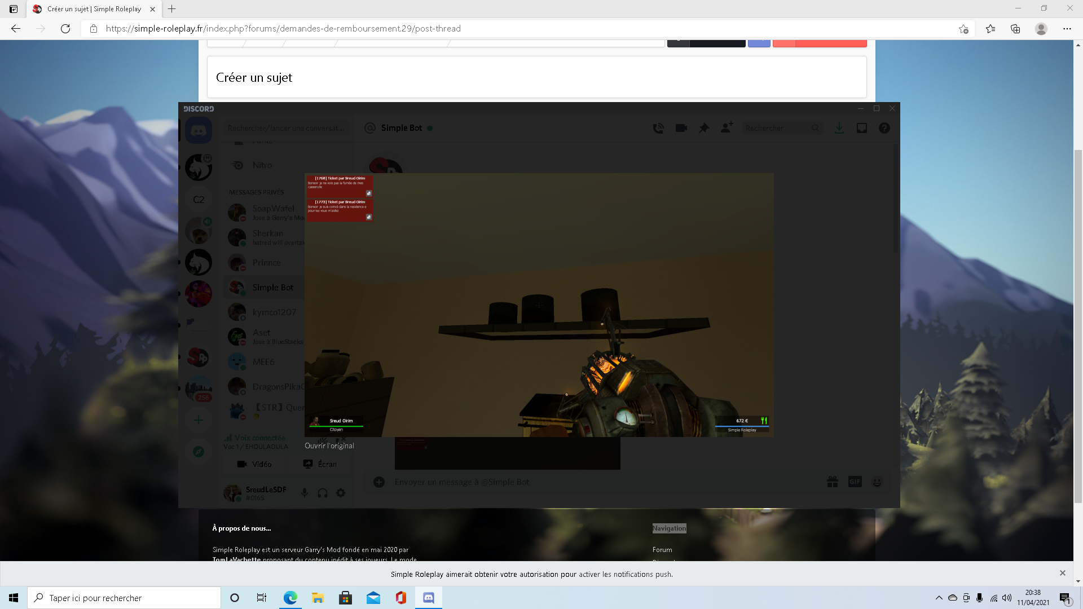
Task: Open volume control in system tray
Action: point(1007,598)
